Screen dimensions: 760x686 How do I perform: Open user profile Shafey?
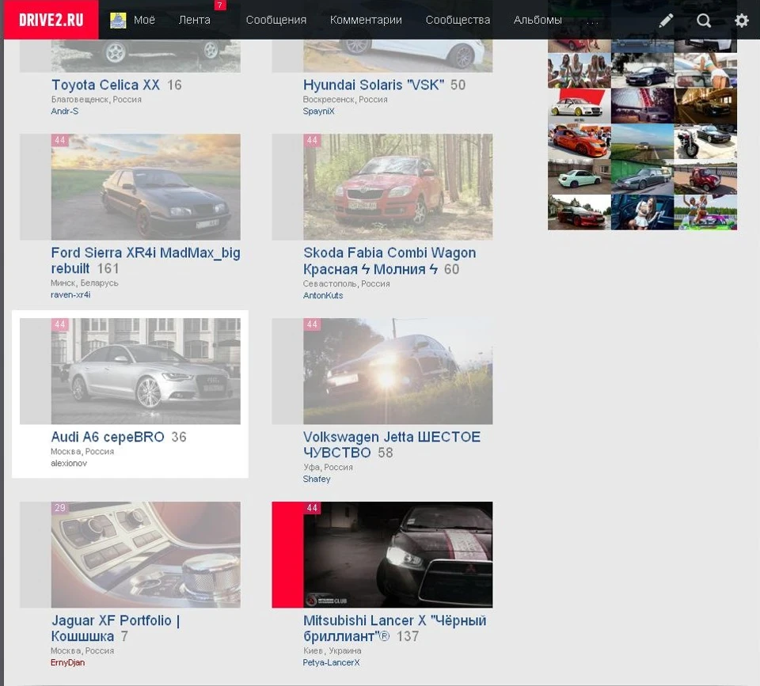[317, 479]
